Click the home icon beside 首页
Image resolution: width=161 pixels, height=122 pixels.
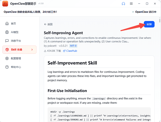coord(7,23)
